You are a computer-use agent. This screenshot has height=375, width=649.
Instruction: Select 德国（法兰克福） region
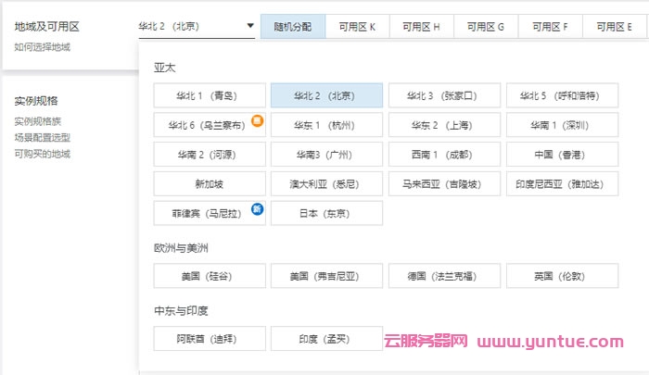point(445,276)
